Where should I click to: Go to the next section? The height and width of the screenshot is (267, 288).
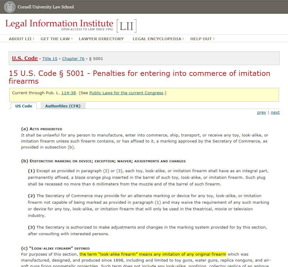coord(275,112)
